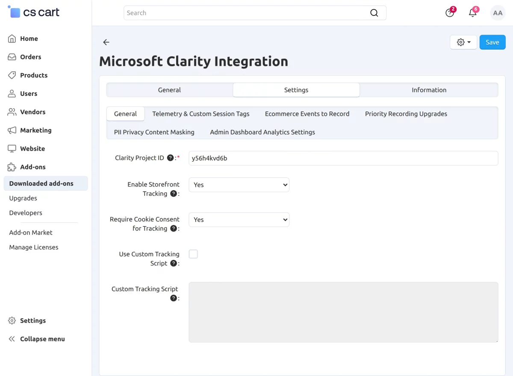Select the Settings tab
Image resolution: width=513 pixels, height=376 pixels.
tap(296, 90)
